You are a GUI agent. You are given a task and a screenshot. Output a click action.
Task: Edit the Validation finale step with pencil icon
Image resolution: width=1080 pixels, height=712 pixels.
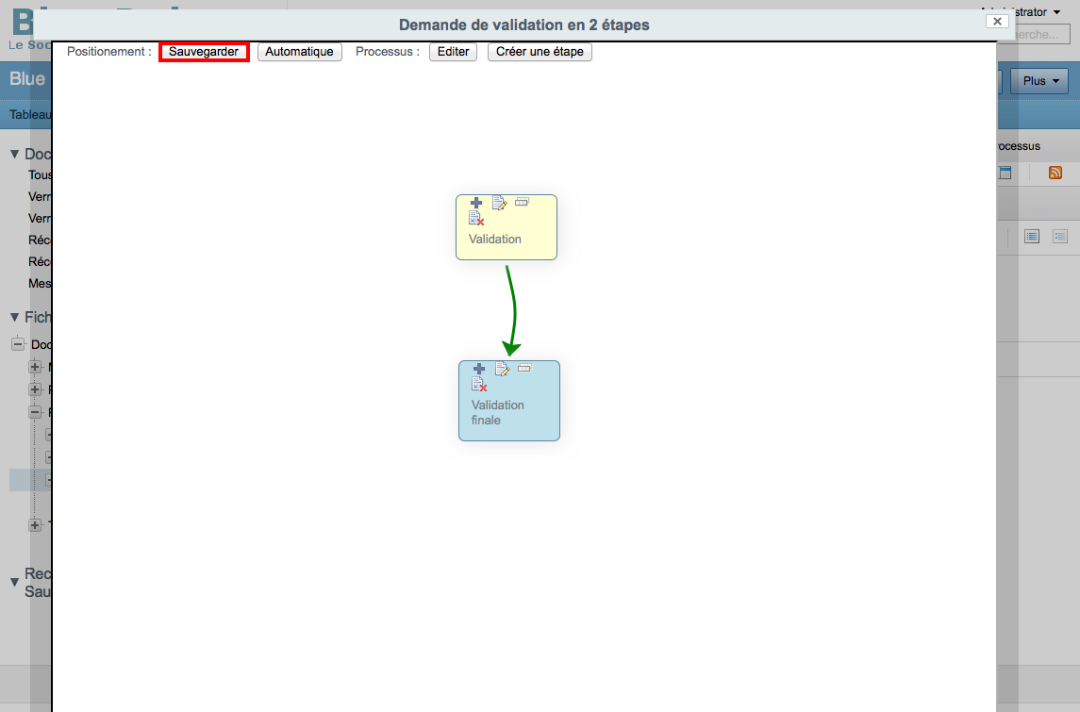502,369
